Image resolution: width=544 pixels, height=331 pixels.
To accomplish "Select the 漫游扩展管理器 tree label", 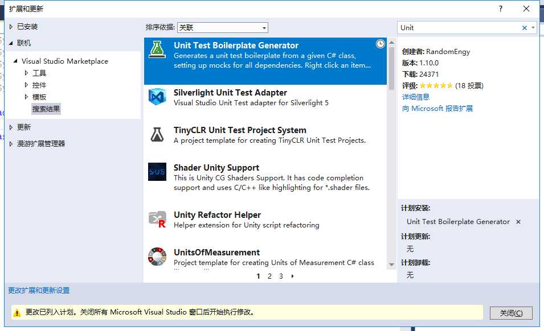I will [x=41, y=144].
